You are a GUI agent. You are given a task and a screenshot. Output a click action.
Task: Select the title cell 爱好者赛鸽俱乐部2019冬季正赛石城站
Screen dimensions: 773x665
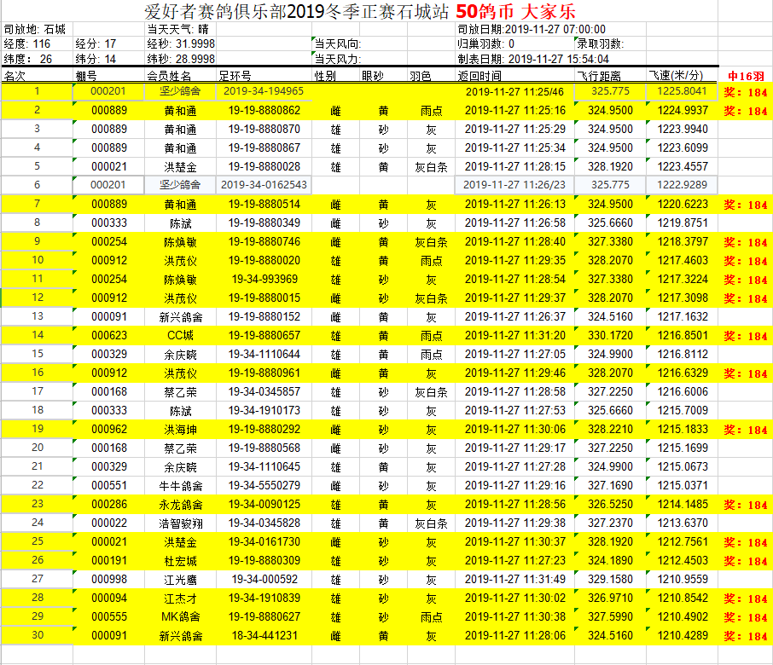[297, 11]
